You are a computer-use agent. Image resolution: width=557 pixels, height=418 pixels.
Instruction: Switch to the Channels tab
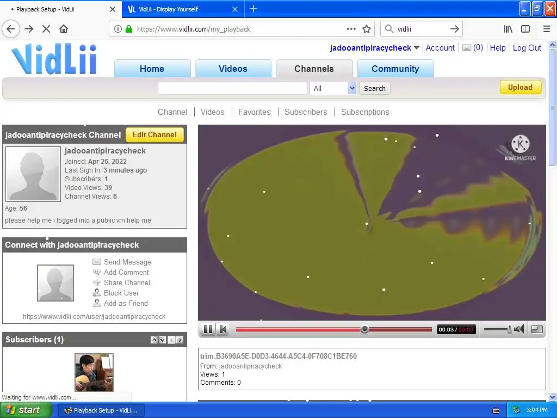pyautogui.click(x=314, y=69)
